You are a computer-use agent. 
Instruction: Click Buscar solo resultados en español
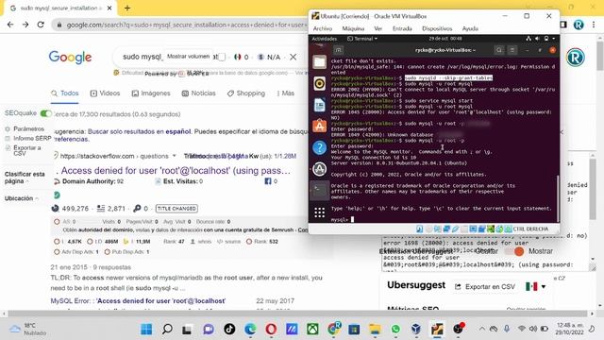139,131
